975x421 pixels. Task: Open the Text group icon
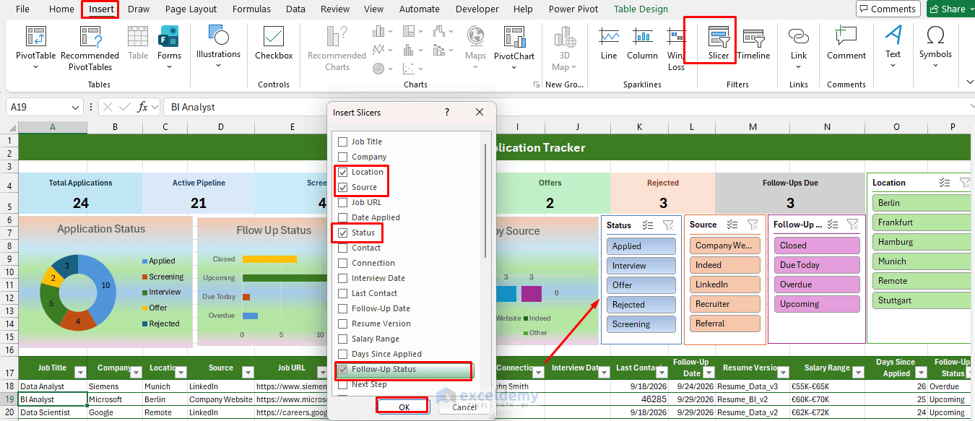[893, 35]
